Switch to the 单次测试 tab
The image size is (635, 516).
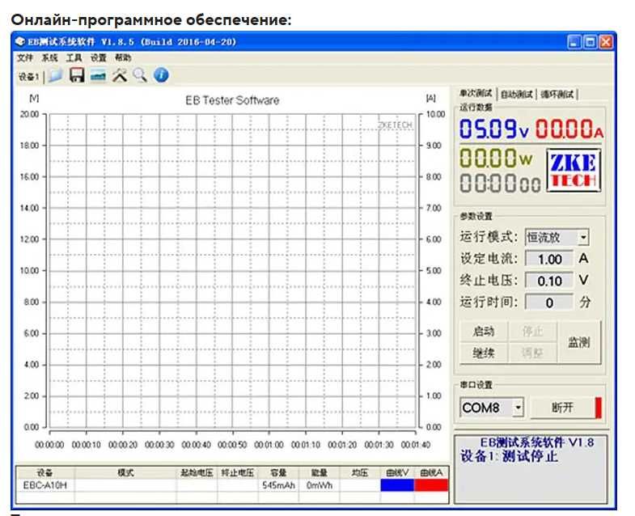(x=476, y=94)
